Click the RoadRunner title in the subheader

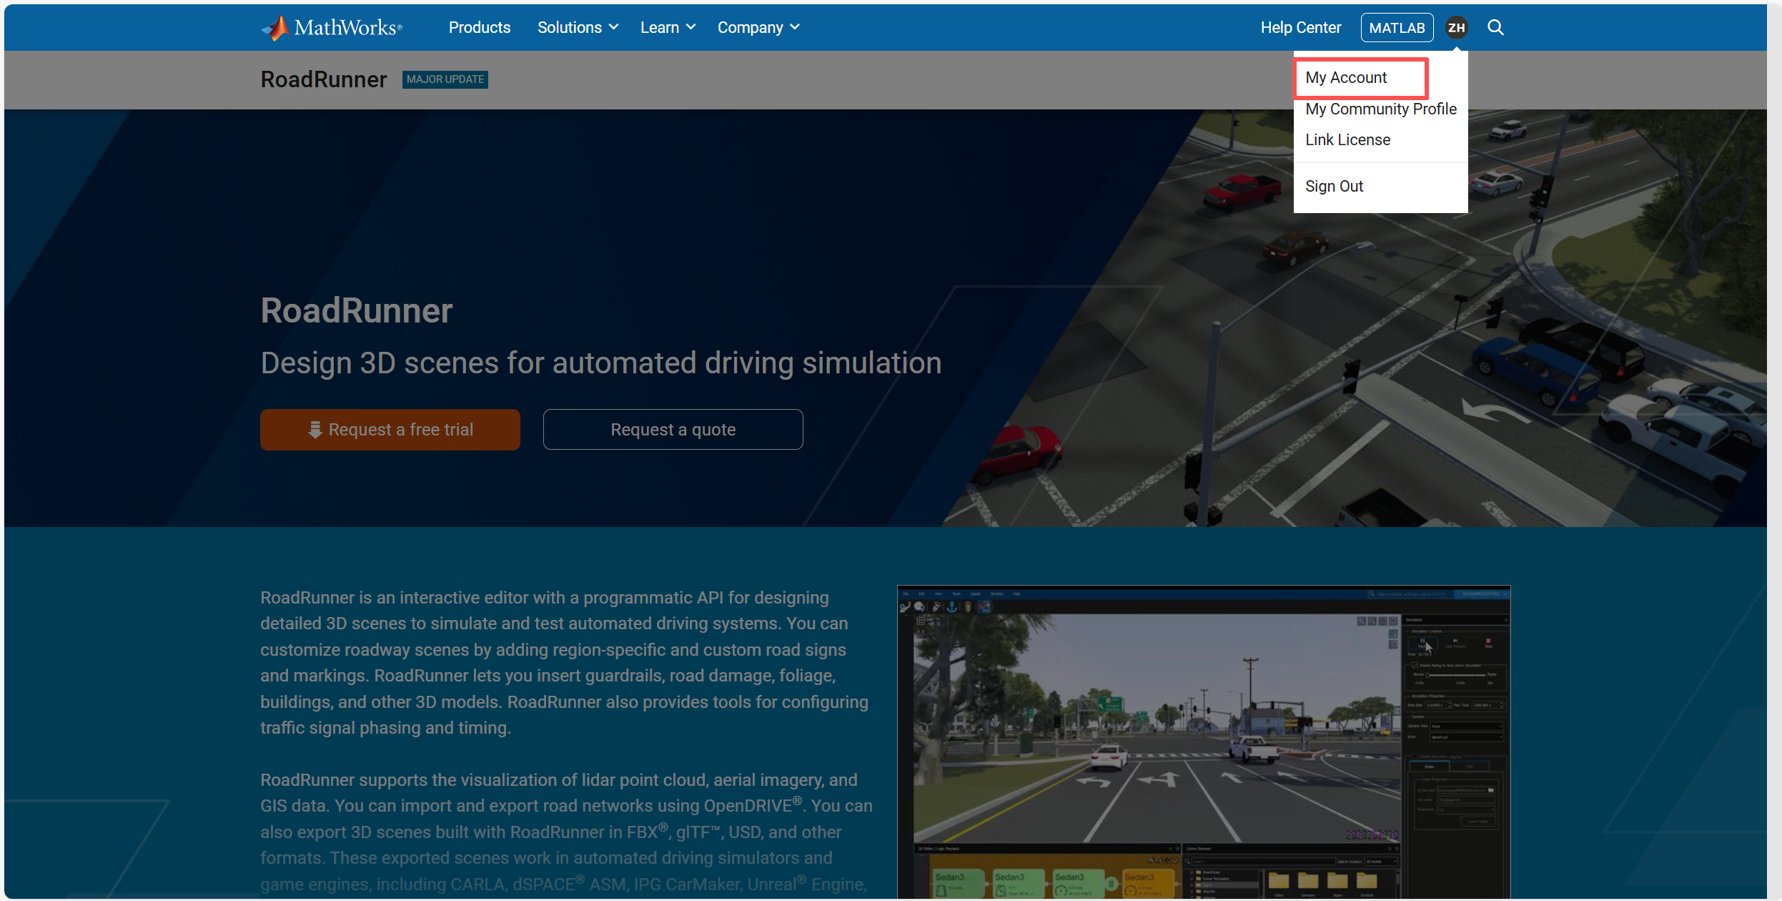pyautogui.click(x=323, y=79)
